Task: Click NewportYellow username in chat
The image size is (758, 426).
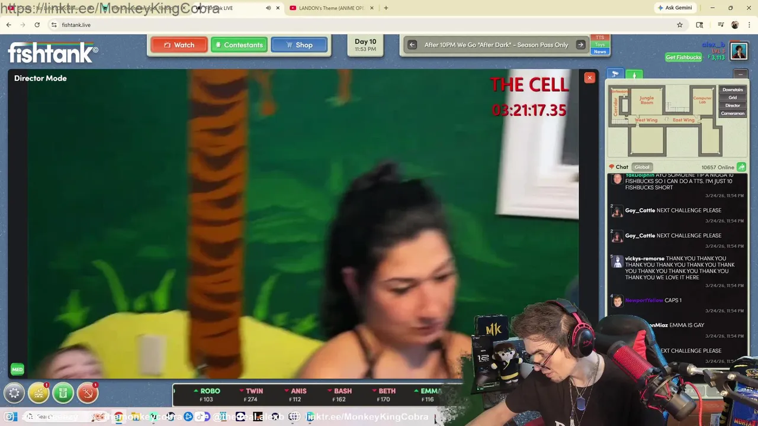Action: pos(644,301)
